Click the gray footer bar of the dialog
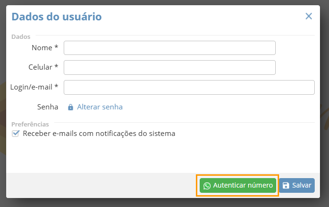This screenshot has height=207, width=329. click(x=101, y=186)
